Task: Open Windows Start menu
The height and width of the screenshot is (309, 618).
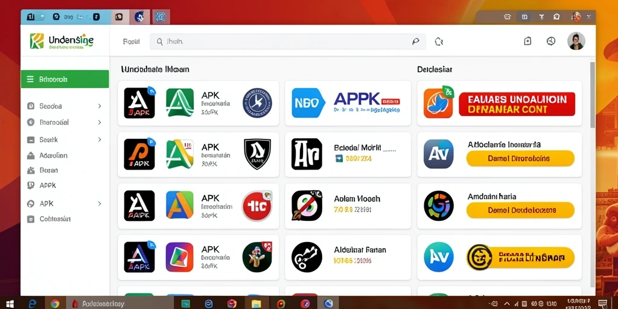Action: pos(10,304)
